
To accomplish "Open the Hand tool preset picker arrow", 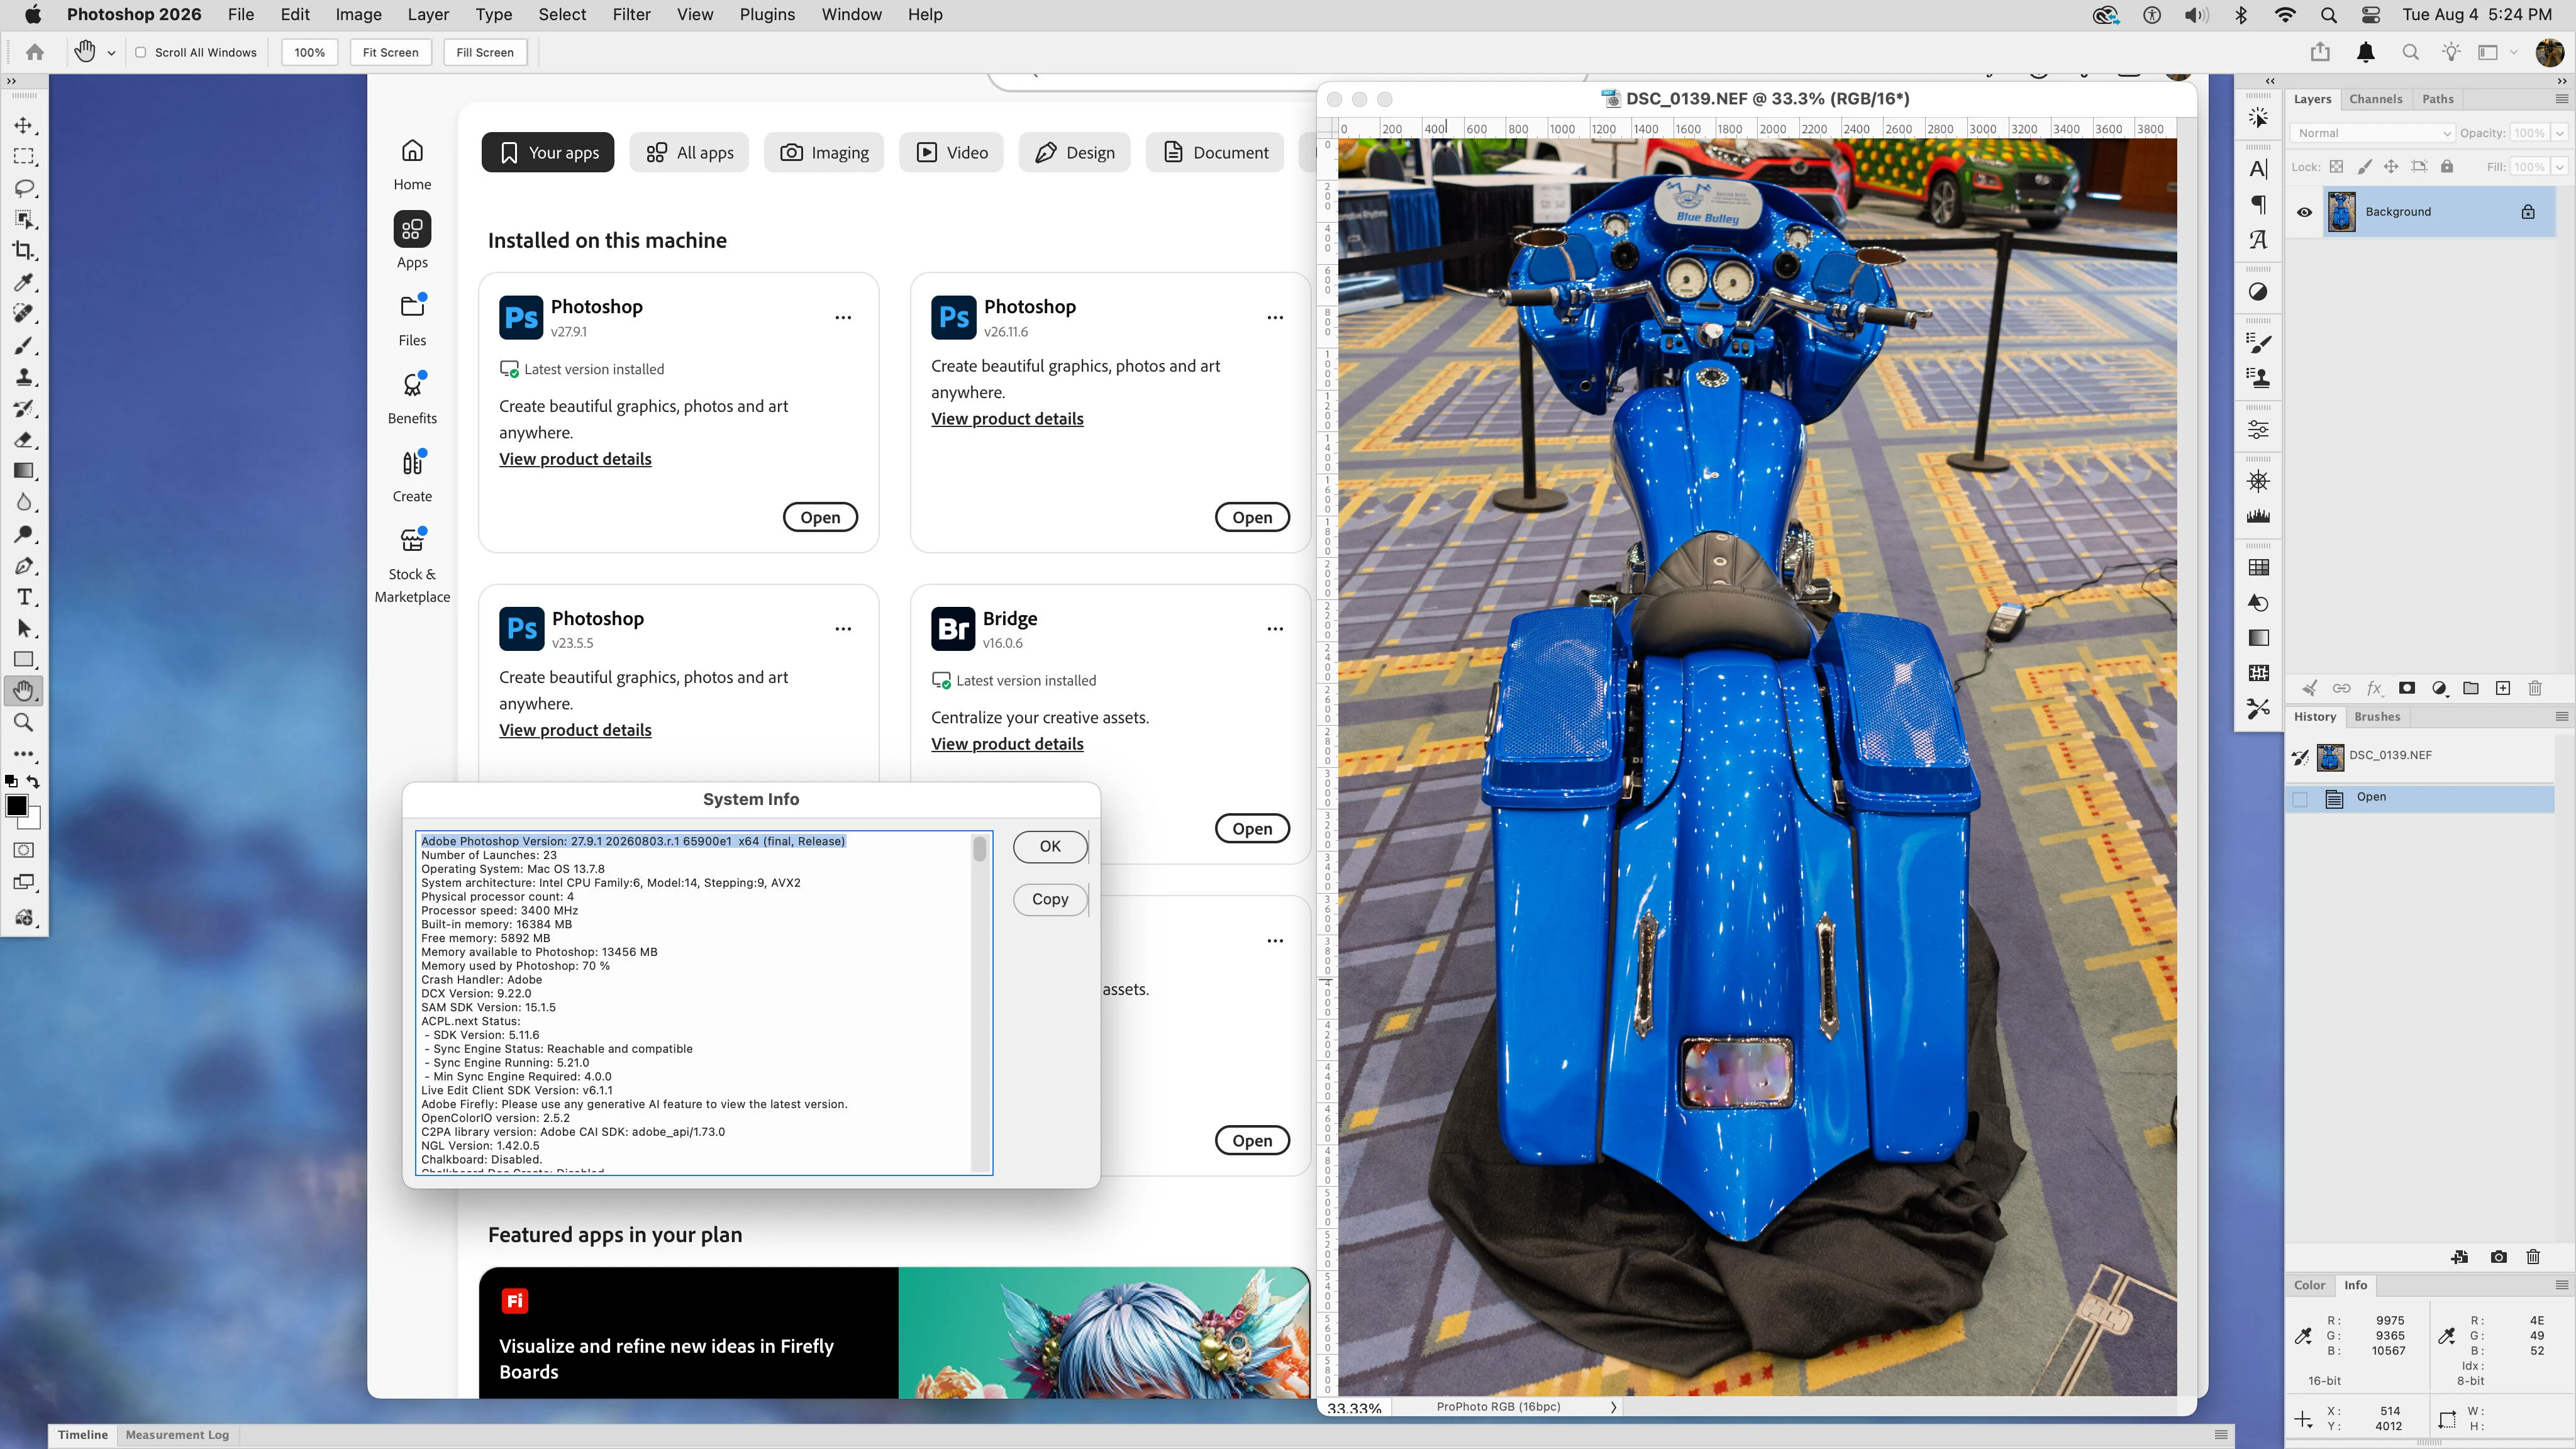I will (x=111, y=52).
